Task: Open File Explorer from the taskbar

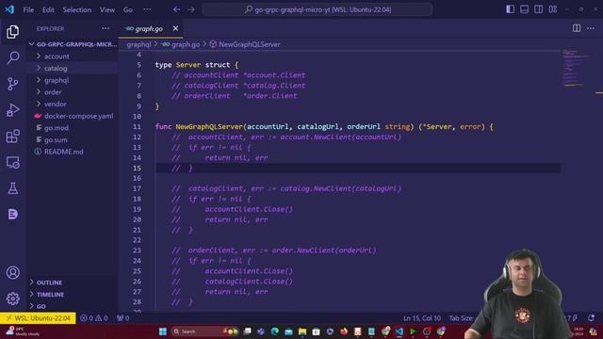Action: pyautogui.click(x=302, y=331)
